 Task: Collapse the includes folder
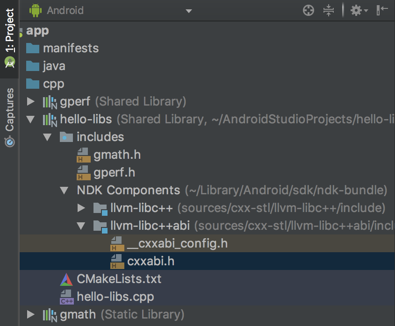tap(47, 137)
